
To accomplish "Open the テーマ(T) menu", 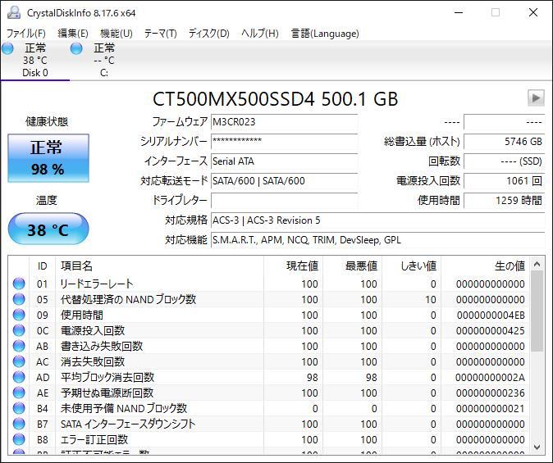I will pyautogui.click(x=161, y=34).
